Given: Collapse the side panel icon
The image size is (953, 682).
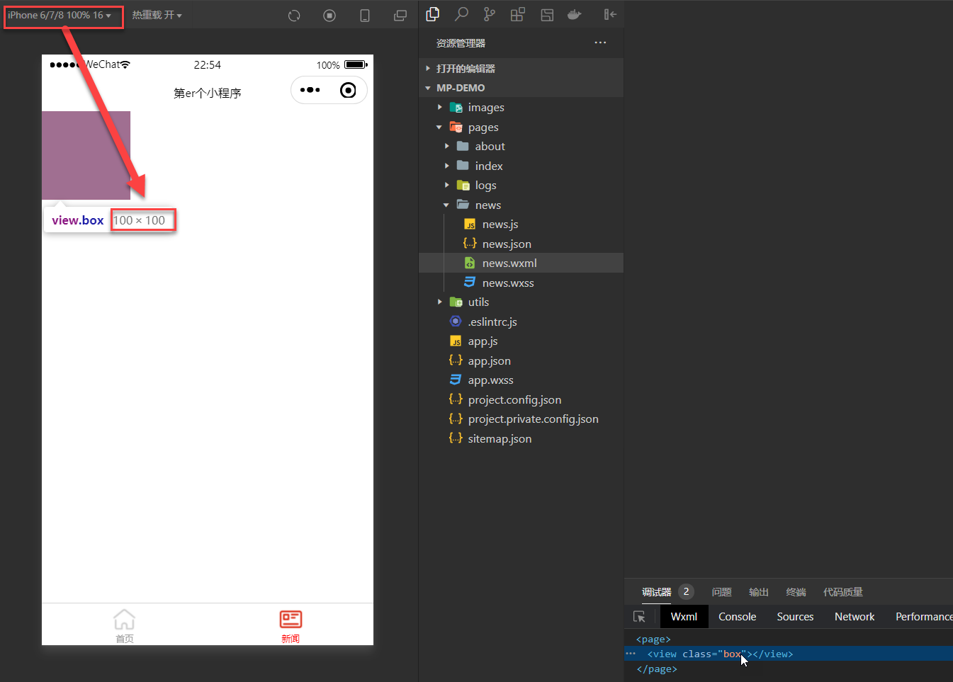Looking at the screenshot, I should pyautogui.click(x=609, y=14).
